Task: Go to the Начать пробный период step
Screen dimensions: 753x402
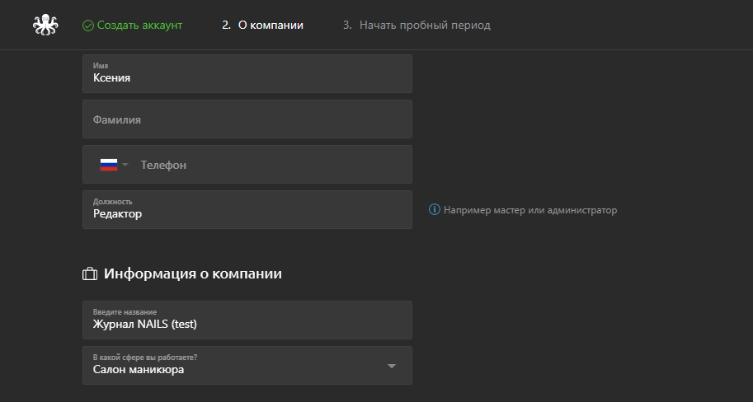Action: 417,25
